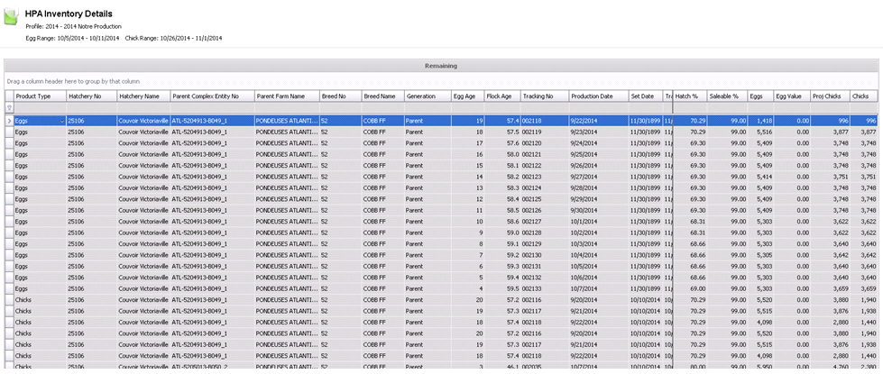Click the green HPA Inventory Details icon

11,15
